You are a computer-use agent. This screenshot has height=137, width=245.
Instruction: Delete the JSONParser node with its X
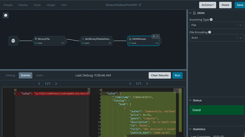[157, 37]
